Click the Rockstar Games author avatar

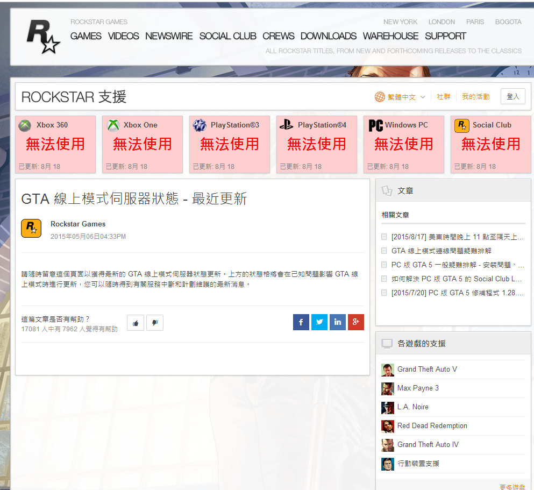pyautogui.click(x=31, y=228)
